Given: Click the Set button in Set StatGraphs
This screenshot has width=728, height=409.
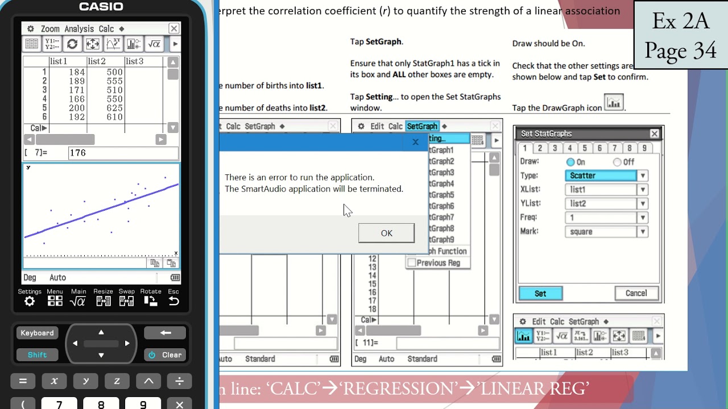Looking at the screenshot, I should click(x=540, y=294).
